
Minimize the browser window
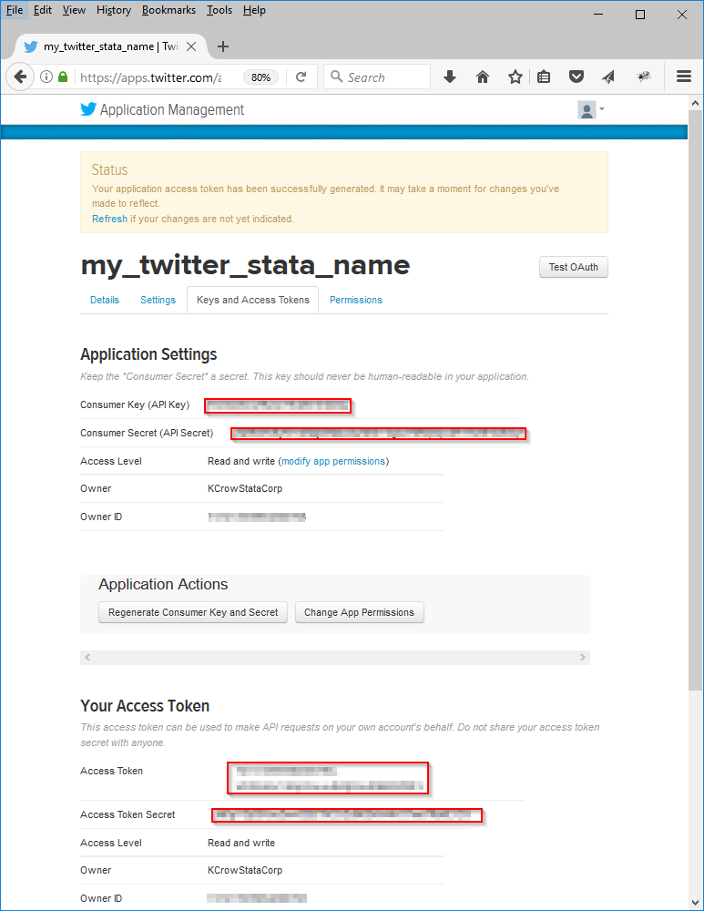coord(598,14)
